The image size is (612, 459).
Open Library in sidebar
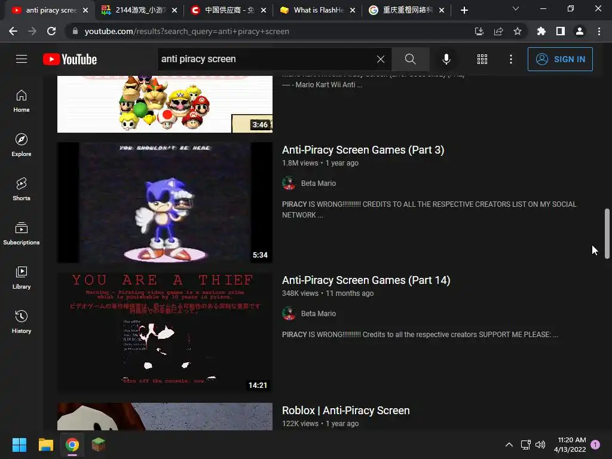(x=22, y=278)
